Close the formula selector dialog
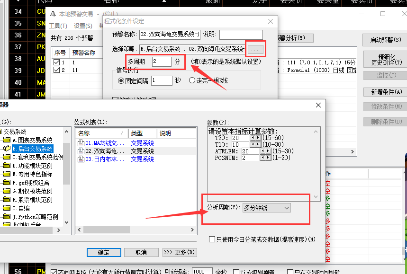Screen dimensions: 407x274 (x=318, y=105)
